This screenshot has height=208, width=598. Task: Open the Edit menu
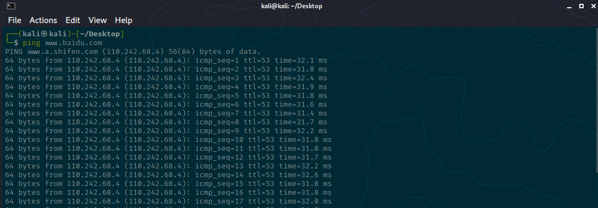[x=73, y=20]
